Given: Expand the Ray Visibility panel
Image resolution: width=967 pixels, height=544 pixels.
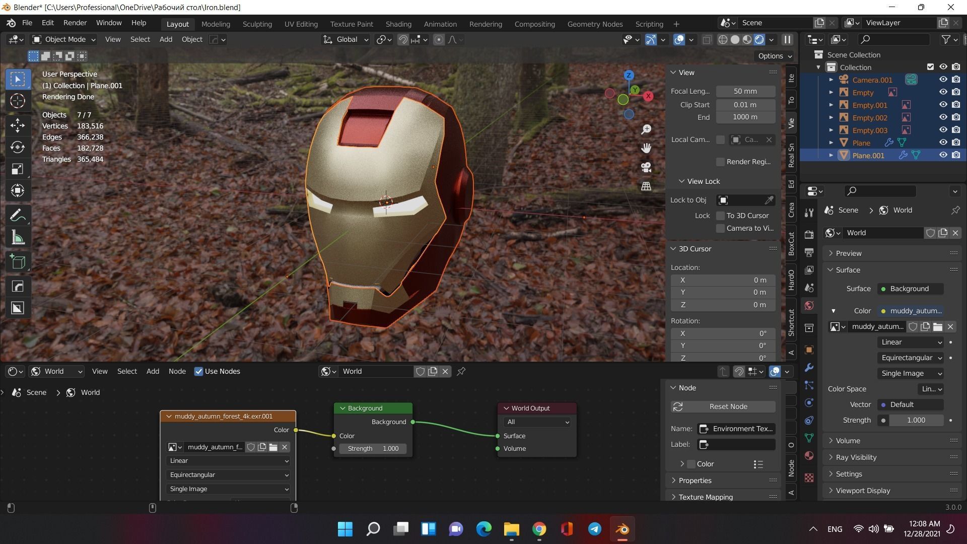Looking at the screenshot, I should (x=856, y=457).
